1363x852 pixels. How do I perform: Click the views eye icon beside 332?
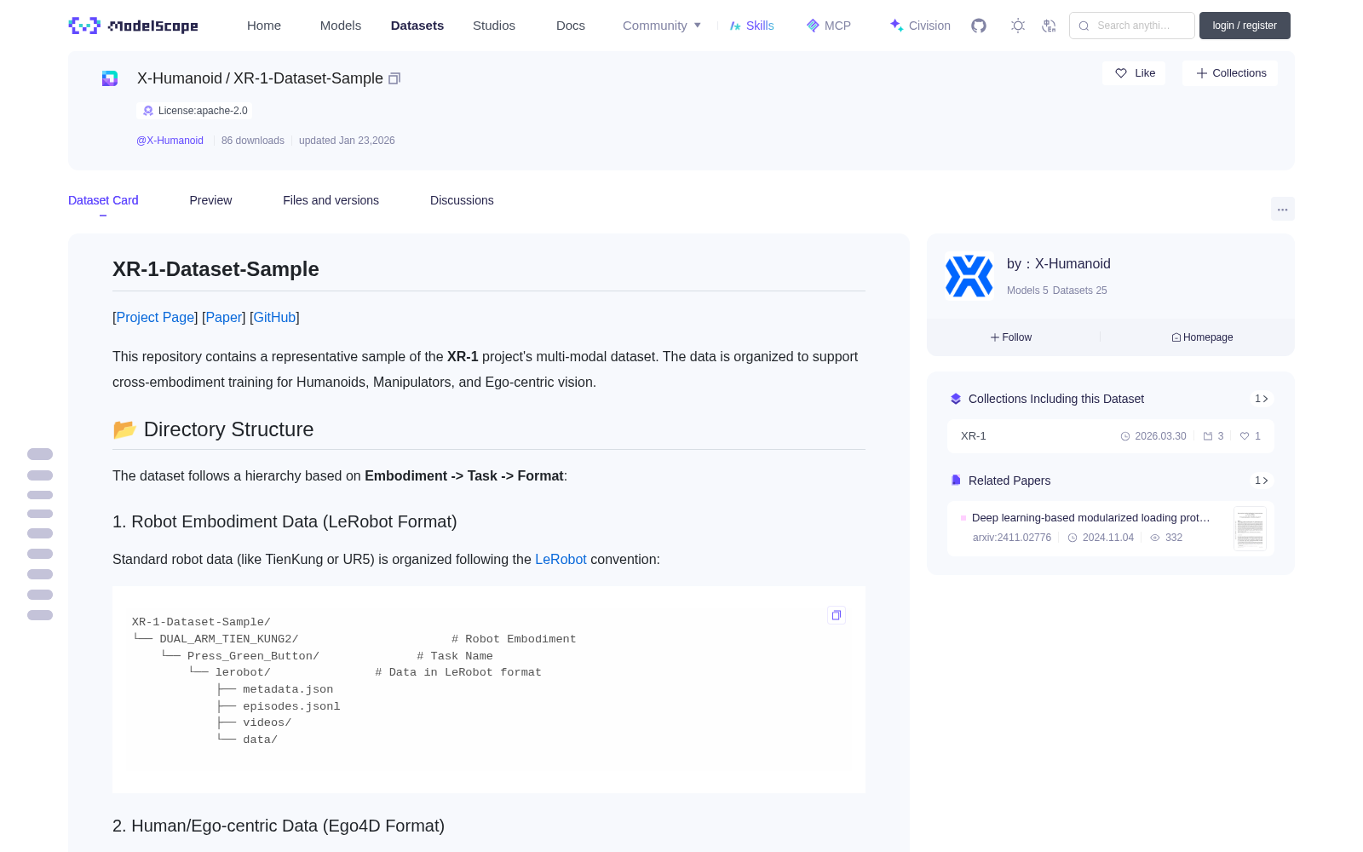(x=1155, y=538)
